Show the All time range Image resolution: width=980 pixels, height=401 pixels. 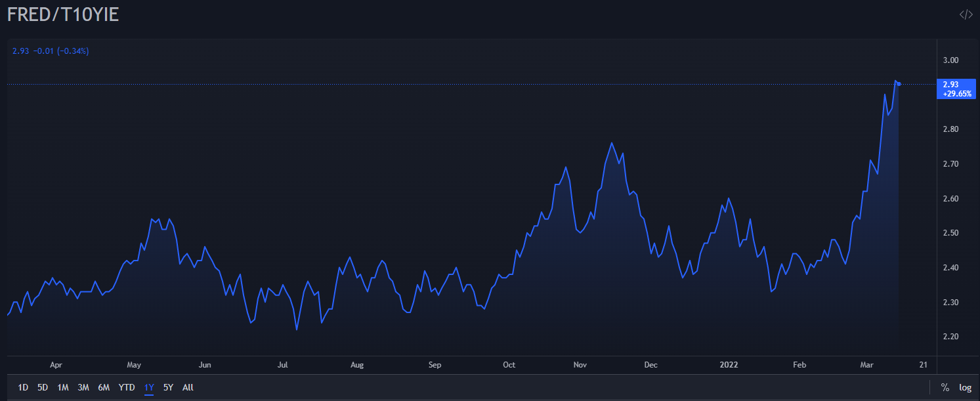pos(188,387)
